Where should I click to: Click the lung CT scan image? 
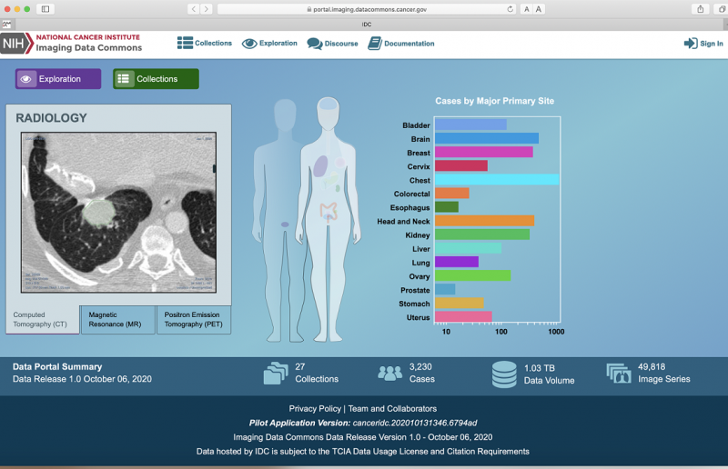(x=118, y=213)
